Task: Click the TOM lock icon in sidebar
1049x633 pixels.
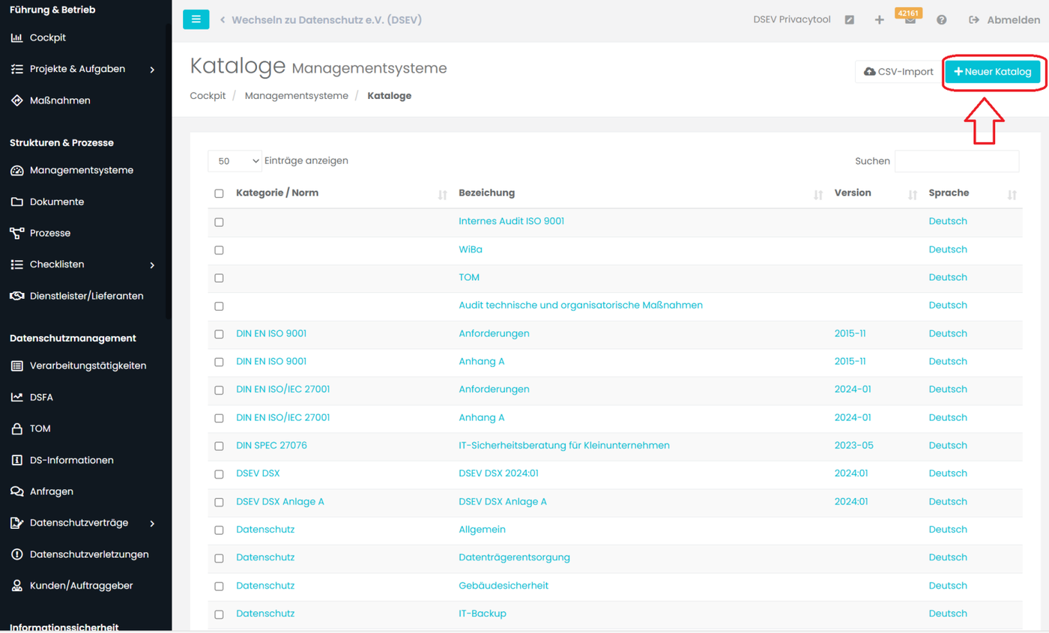Action: click(x=16, y=429)
